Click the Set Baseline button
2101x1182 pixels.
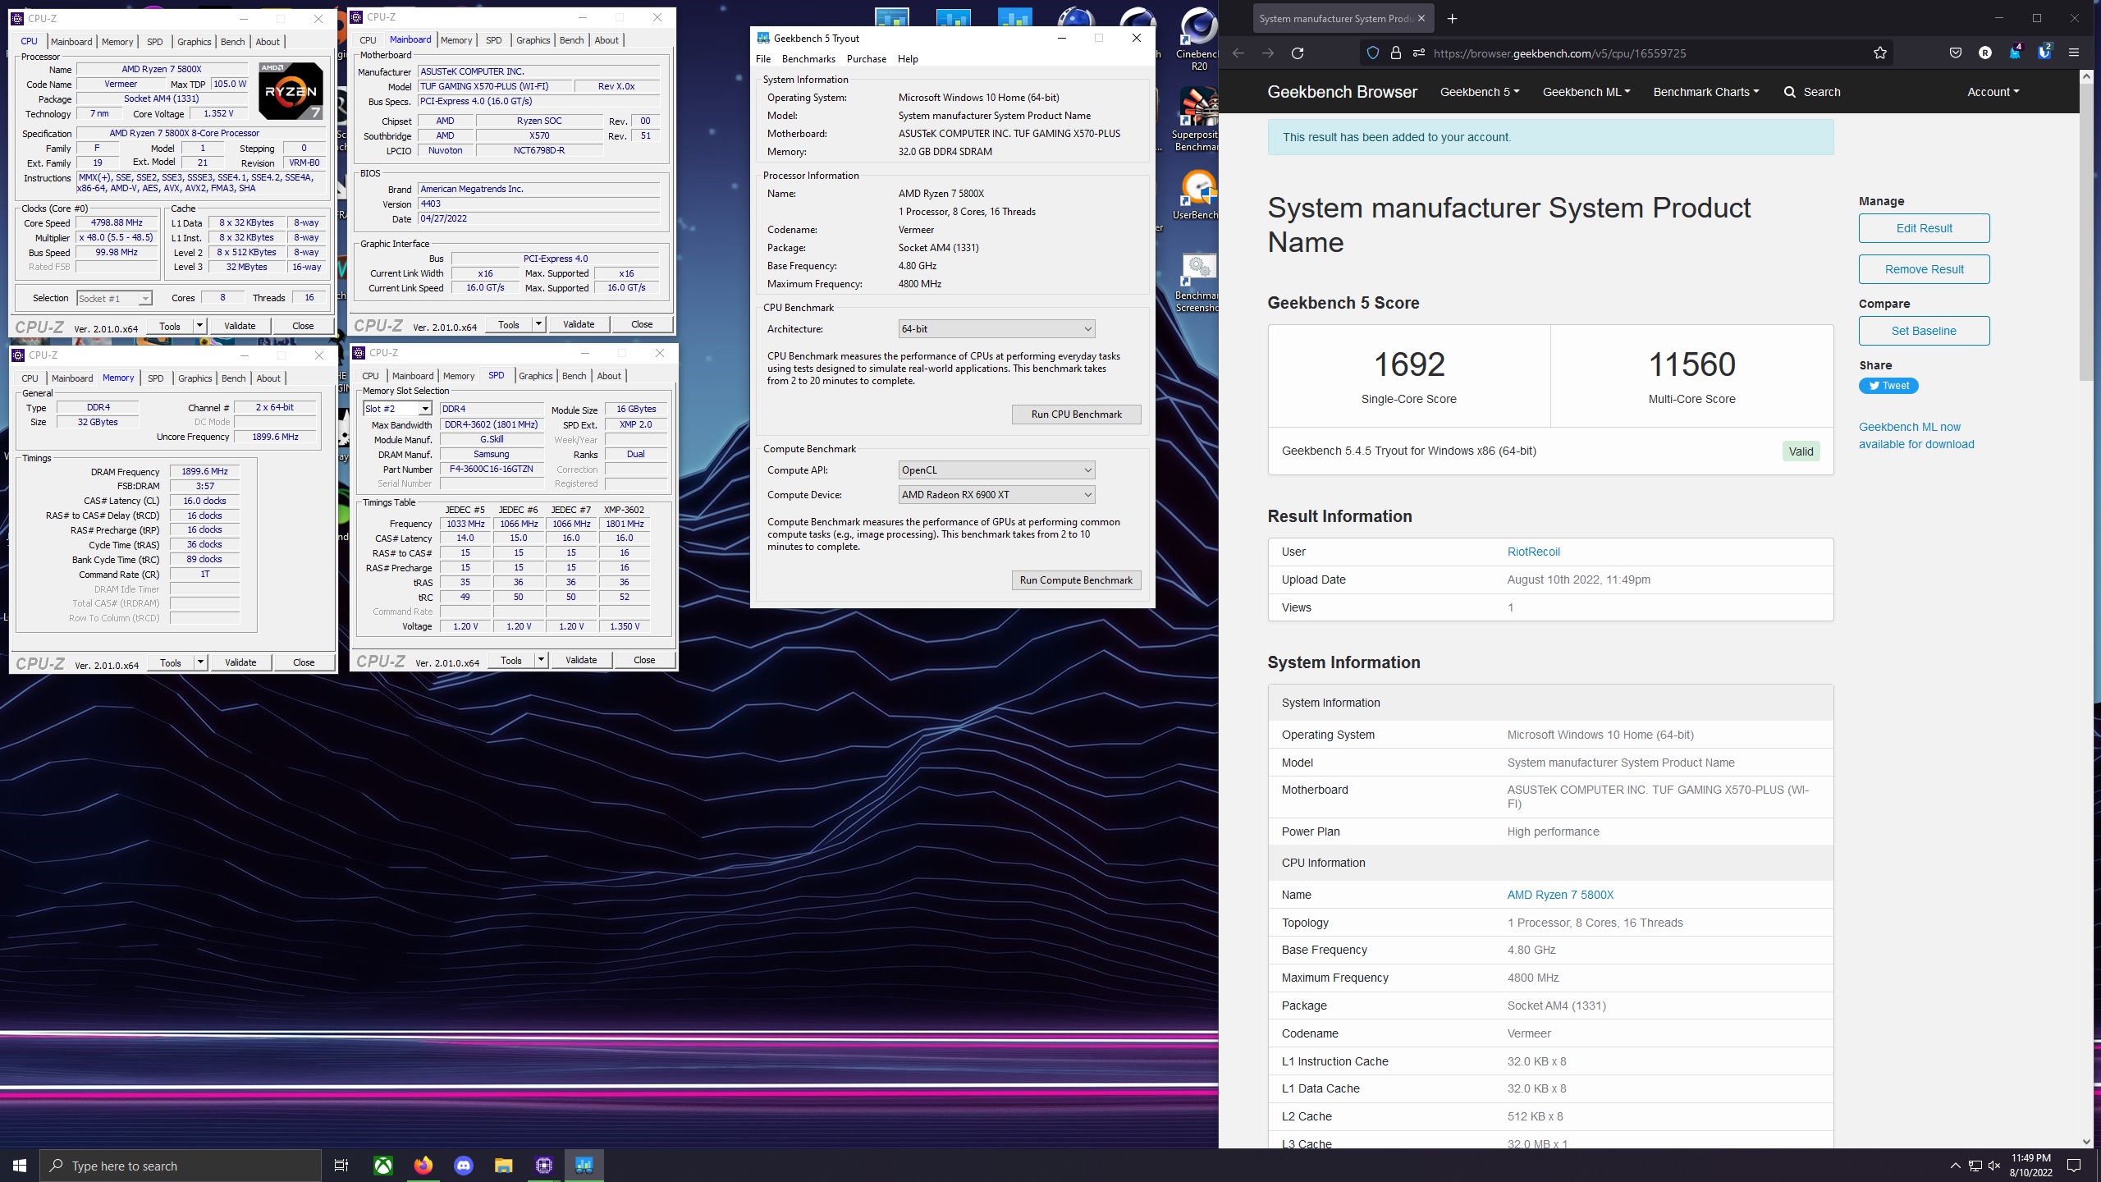[x=1924, y=331]
